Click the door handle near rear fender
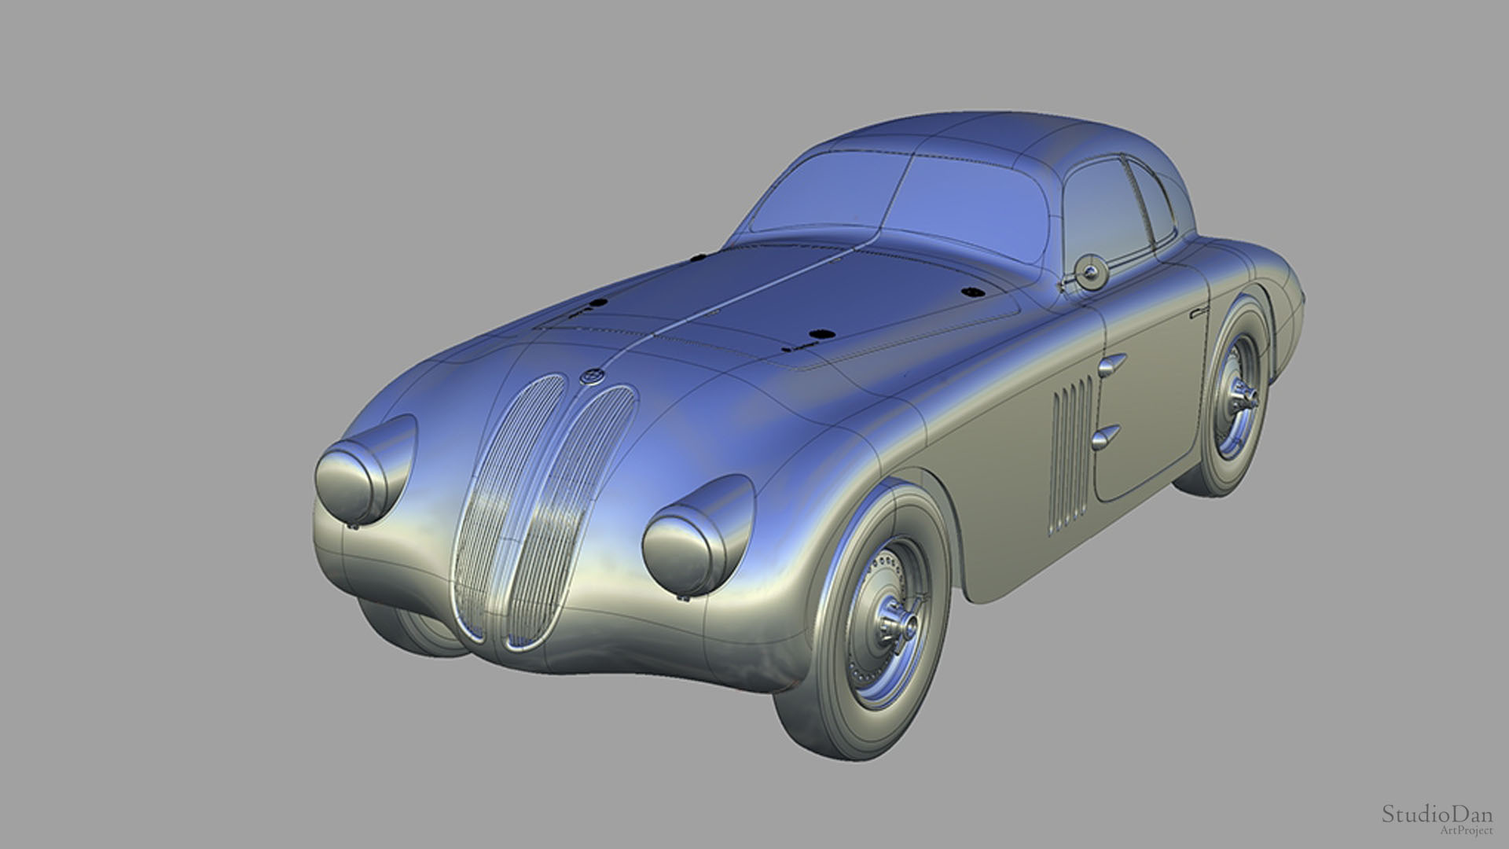 point(1199,312)
